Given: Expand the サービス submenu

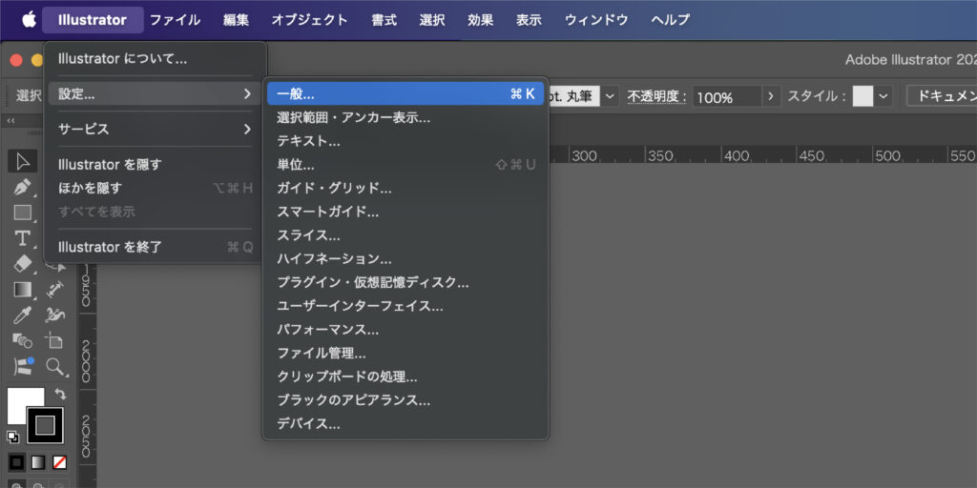Looking at the screenshot, I should tap(153, 129).
